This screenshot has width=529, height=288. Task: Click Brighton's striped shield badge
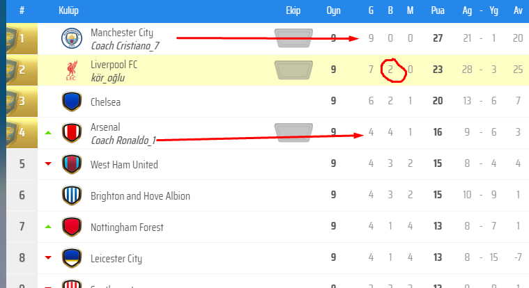tap(72, 195)
